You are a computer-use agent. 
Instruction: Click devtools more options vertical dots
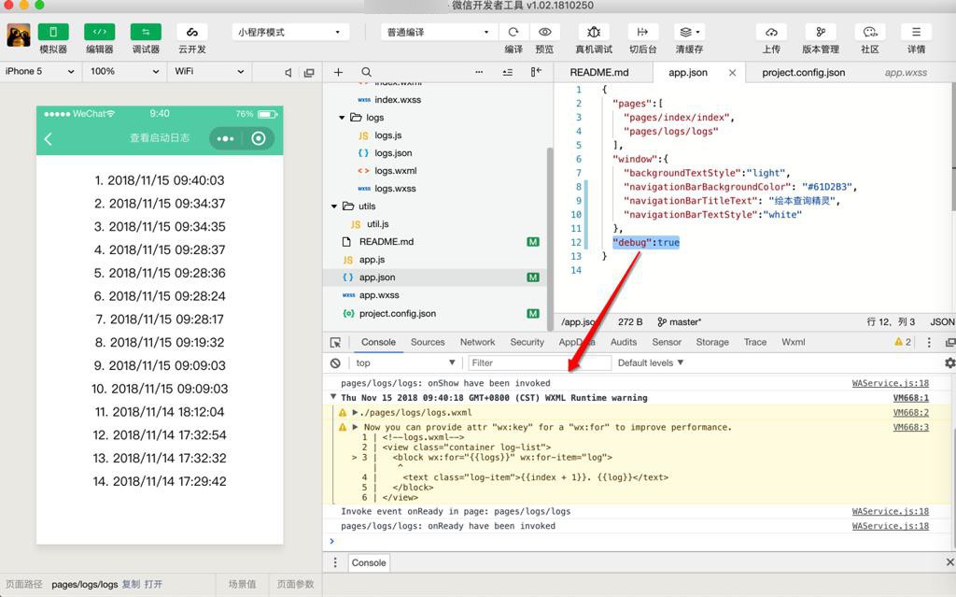click(x=929, y=343)
